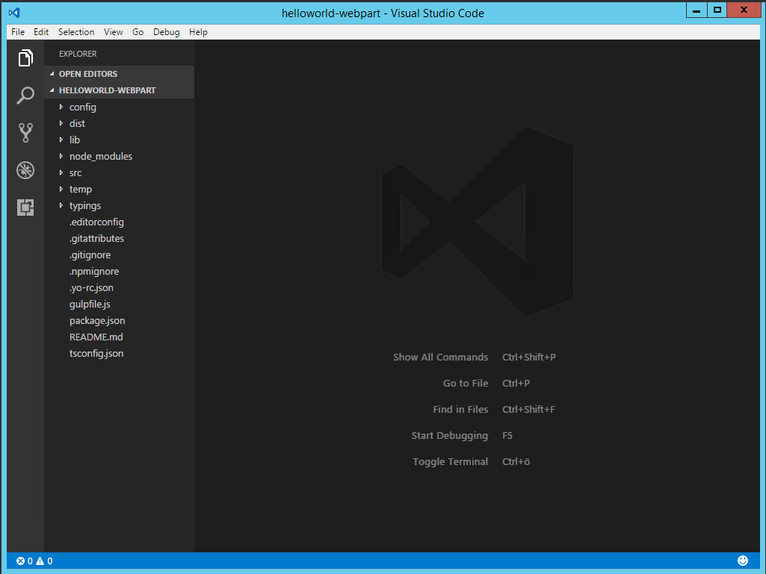
Task: Open the Debug view bug icon
Action: tap(25, 170)
